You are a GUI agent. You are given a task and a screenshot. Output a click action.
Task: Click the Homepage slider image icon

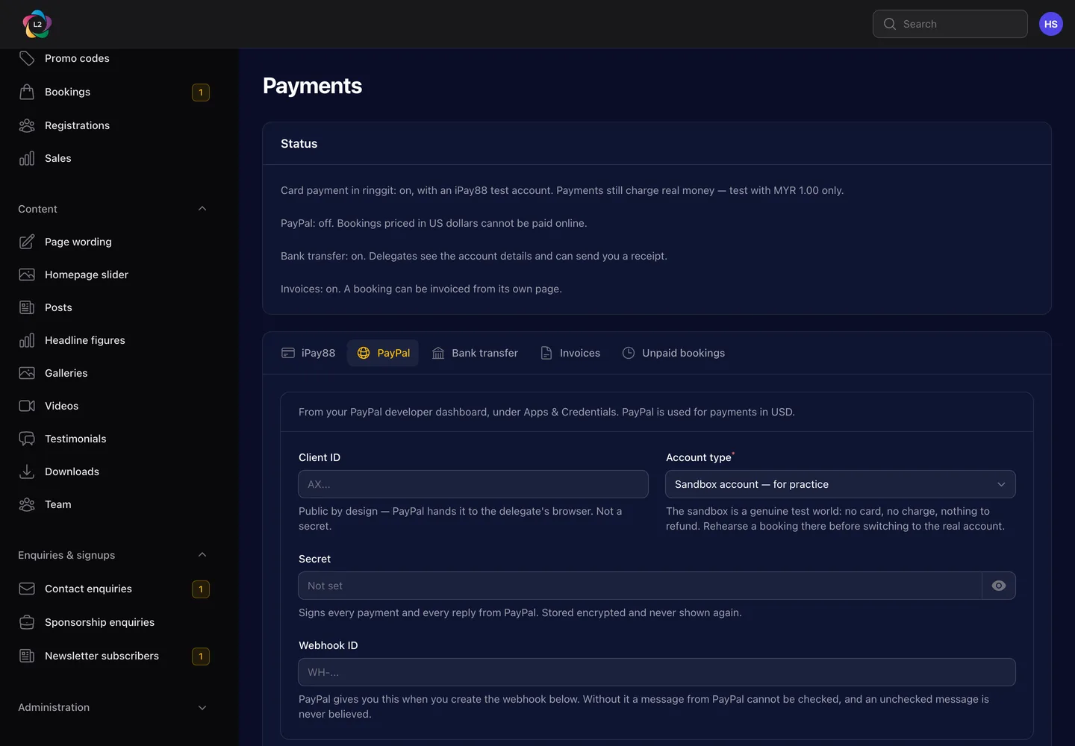tap(27, 275)
